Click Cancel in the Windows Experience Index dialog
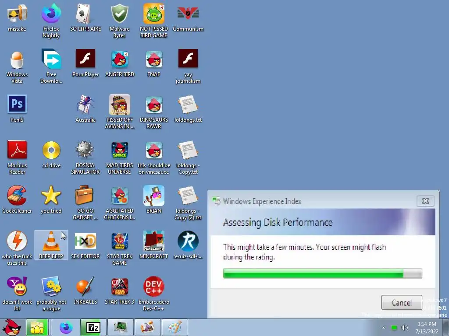The image size is (449, 336). point(402,303)
